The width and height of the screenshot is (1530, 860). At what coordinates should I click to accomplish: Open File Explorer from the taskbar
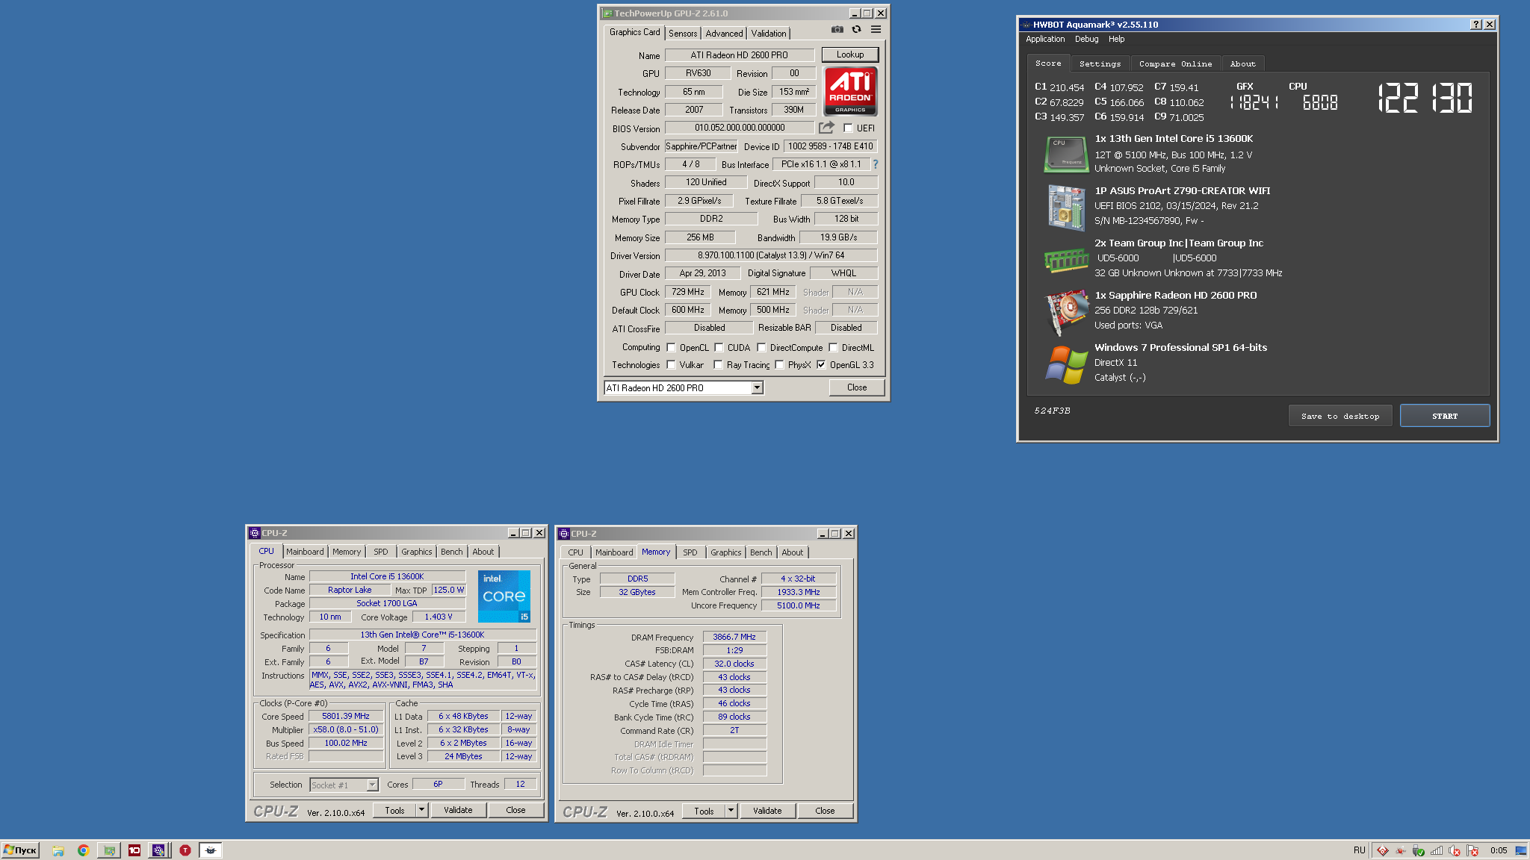[x=58, y=850]
